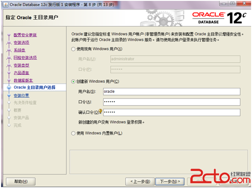Screen dimensions: 252x188
Task: Go to the 安装位置 step
Action: pyautogui.click(x=22, y=96)
